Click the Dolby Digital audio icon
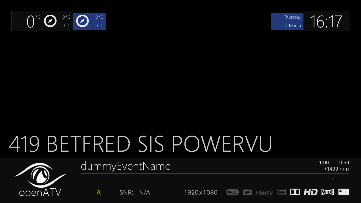This screenshot has height=203, width=361. click(x=295, y=192)
